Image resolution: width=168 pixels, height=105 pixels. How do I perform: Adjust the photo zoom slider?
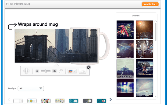coord(46,71)
